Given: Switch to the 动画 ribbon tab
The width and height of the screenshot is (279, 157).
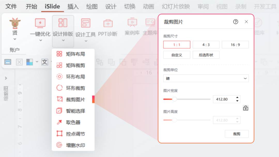Looking at the screenshot, I should 148,6.
